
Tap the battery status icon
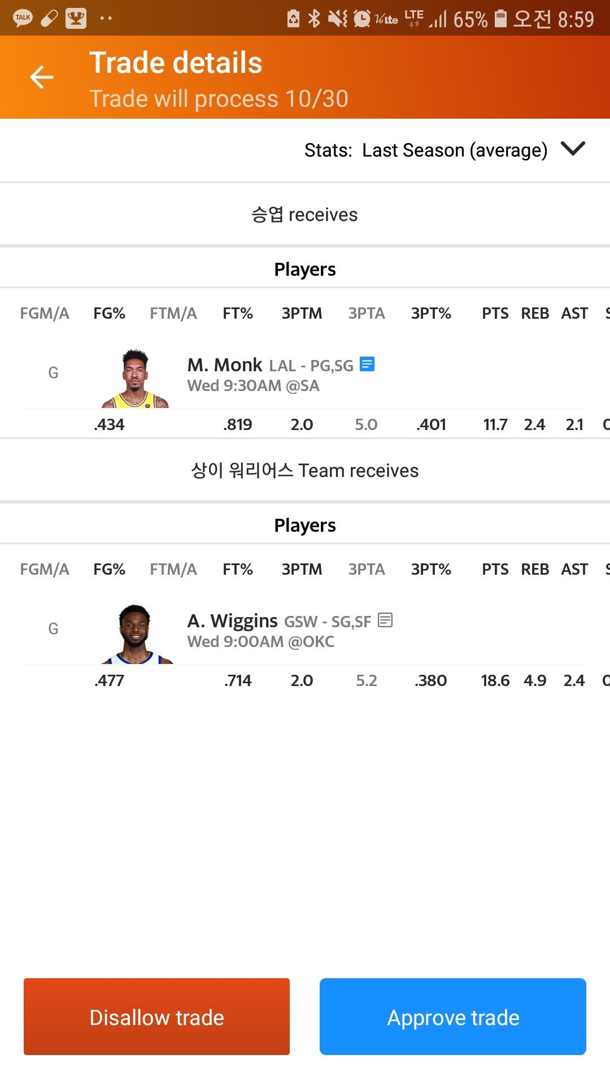click(500, 19)
